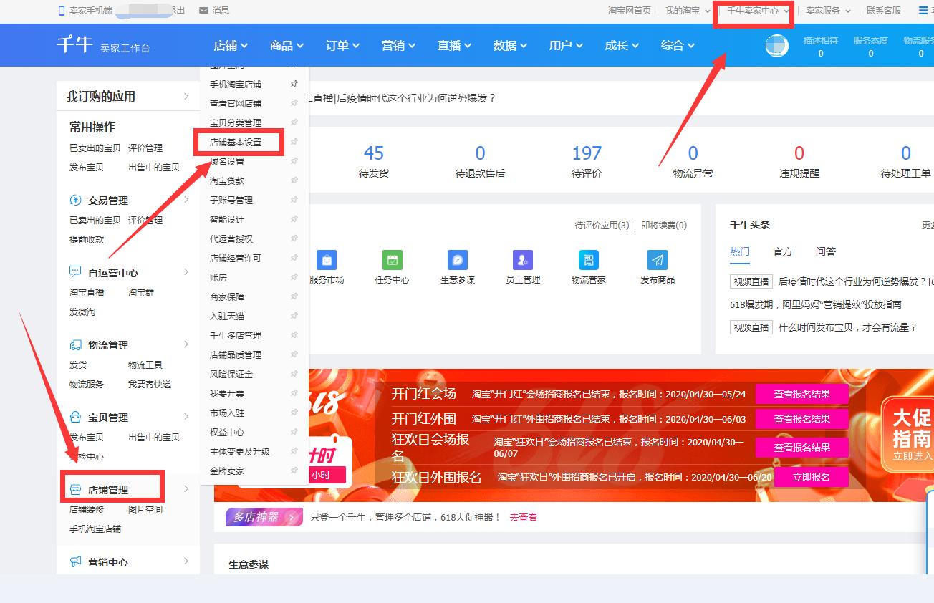934x603 pixels.
Task: Toggle the pin next to 智能设计
Action: [x=294, y=219]
